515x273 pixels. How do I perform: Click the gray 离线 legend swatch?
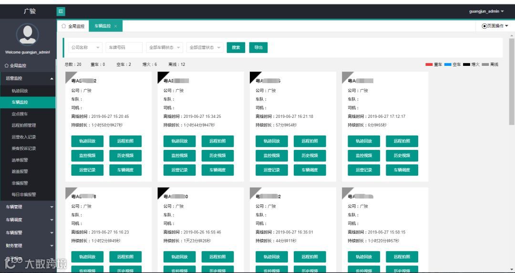485,64
